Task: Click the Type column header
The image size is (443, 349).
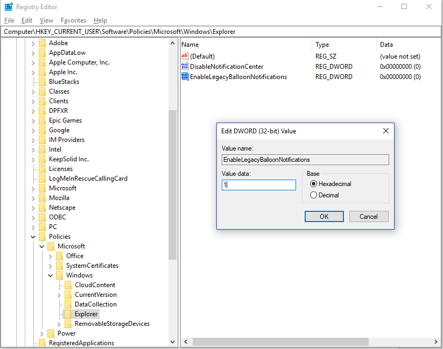Action: 344,45
